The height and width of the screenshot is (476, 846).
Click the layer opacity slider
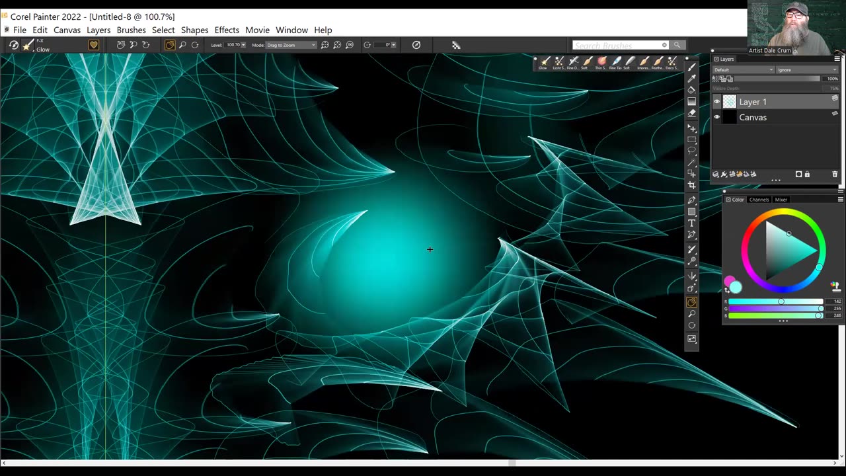pyautogui.click(x=777, y=79)
